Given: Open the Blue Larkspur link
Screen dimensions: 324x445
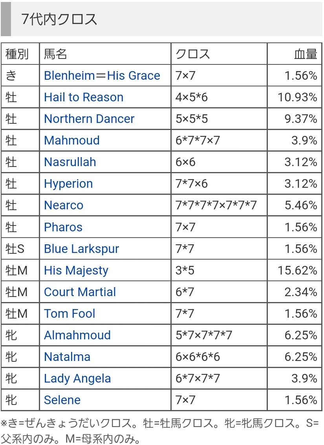Looking at the screenshot, I should pyautogui.click(x=81, y=249).
